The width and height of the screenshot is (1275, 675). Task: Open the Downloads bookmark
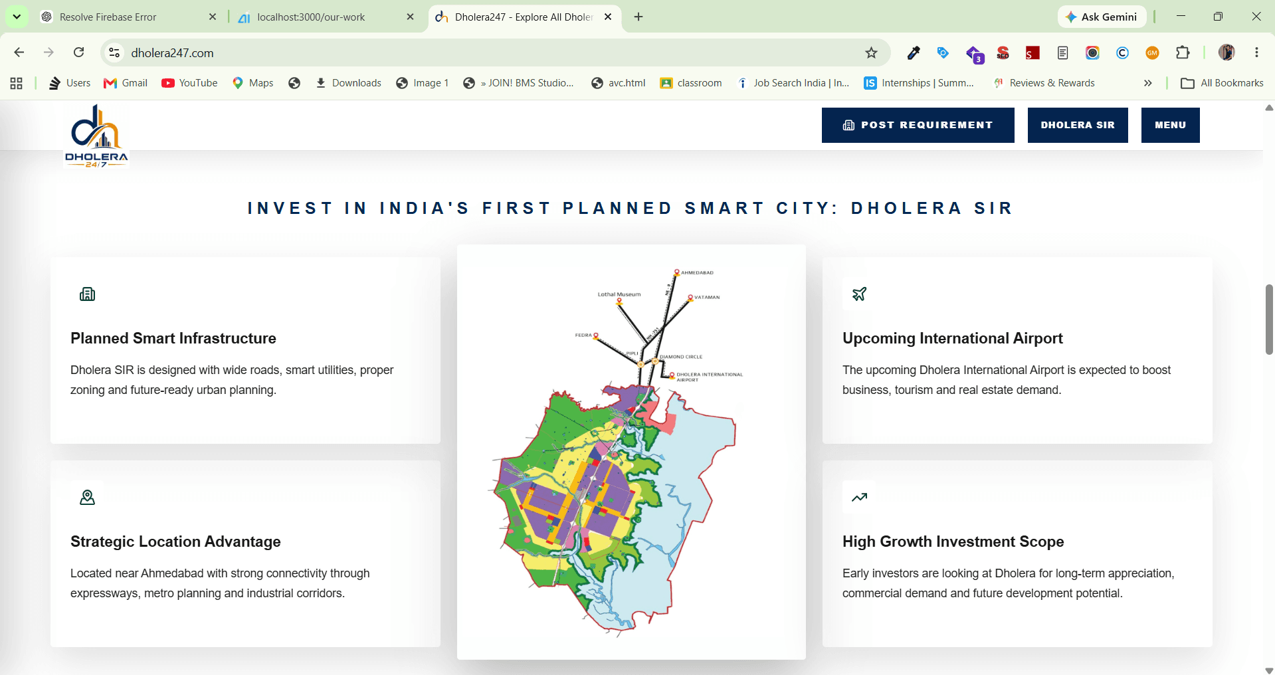pos(348,83)
